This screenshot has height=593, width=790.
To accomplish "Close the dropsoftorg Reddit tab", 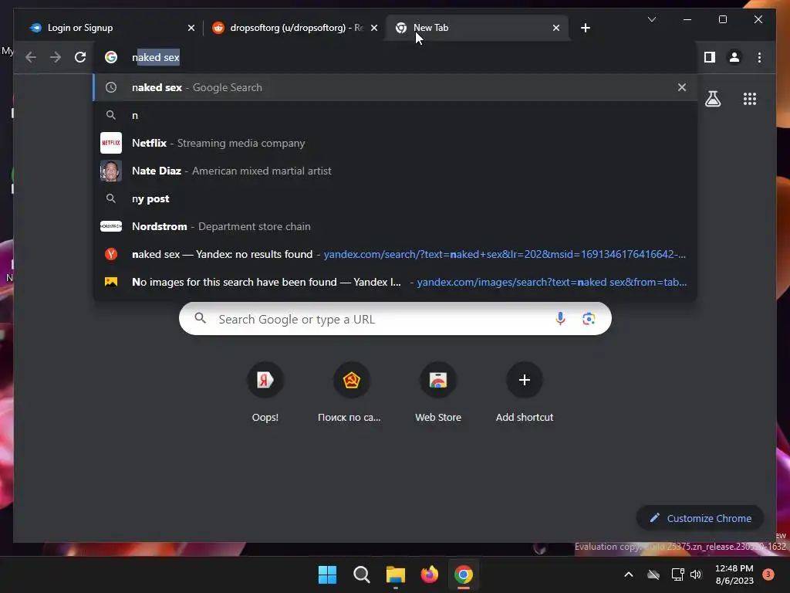I will point(374,28).
